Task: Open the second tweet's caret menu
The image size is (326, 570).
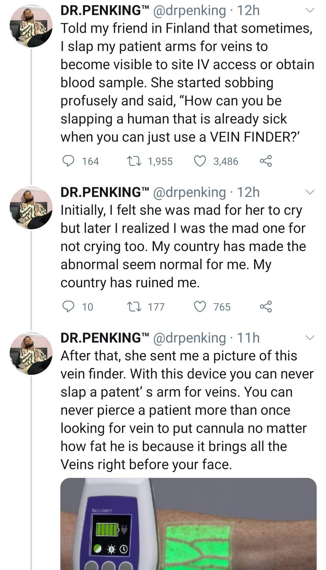Action: pyautogui.click(x=309, y=192)
